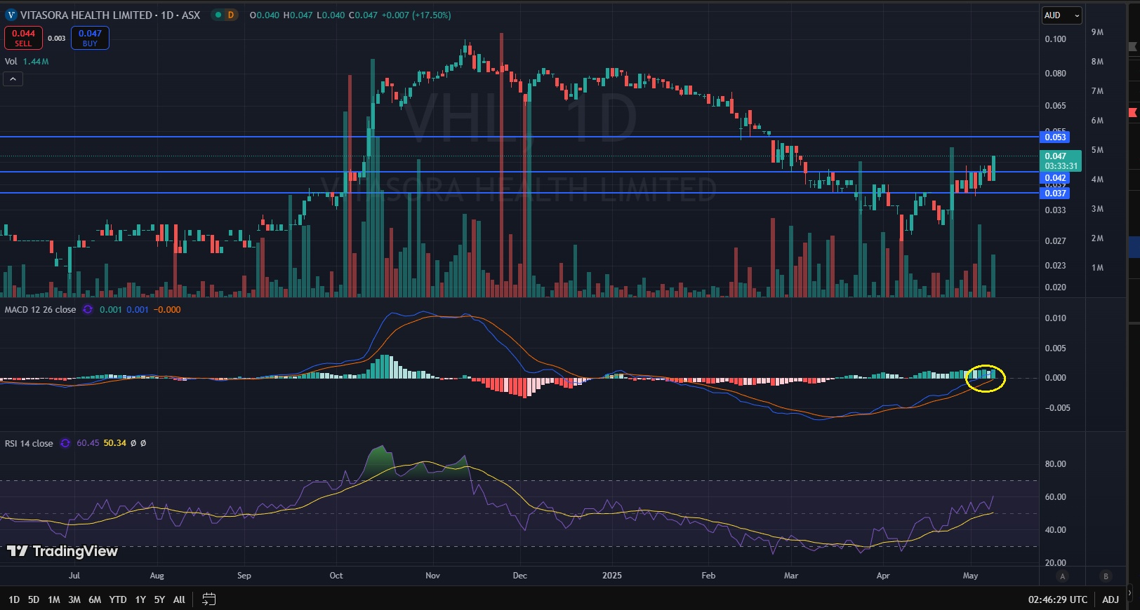The image size is (1140, 610).
Task: Click the 0.003 spread value
Action: tap(57, 39)
